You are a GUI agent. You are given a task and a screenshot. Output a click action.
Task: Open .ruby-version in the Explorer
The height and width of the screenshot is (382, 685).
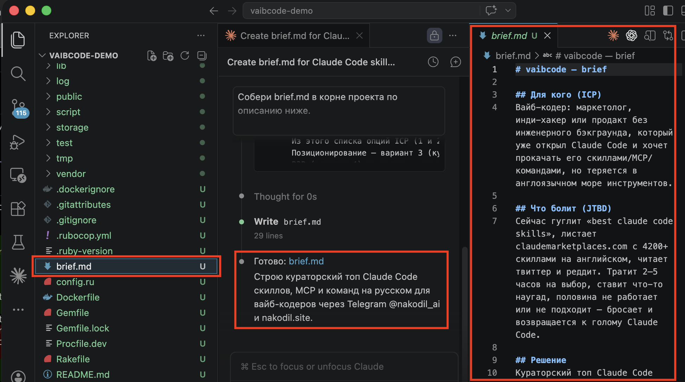(127, 251)
